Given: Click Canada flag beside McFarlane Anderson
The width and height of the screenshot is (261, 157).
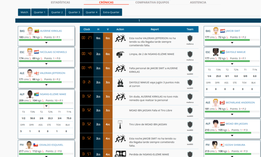Looking at the screenshot, I should pyautogui.click(x=223, y=103).
